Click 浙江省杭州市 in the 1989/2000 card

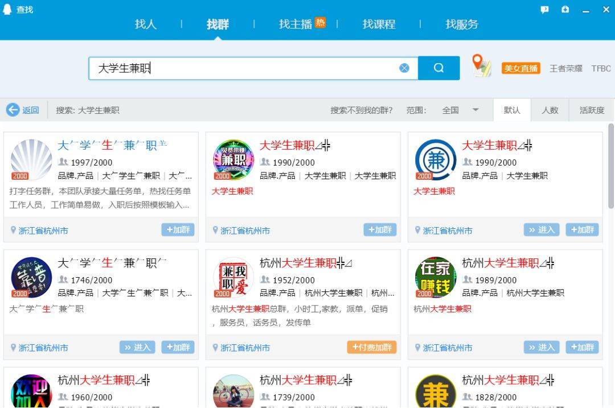[x=448, y=348]
